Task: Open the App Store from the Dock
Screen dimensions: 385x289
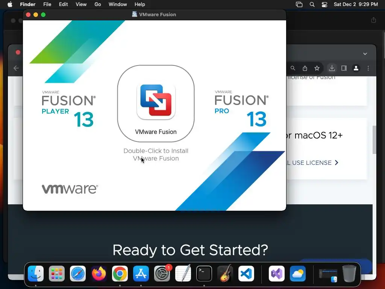Action: [141, 274]
